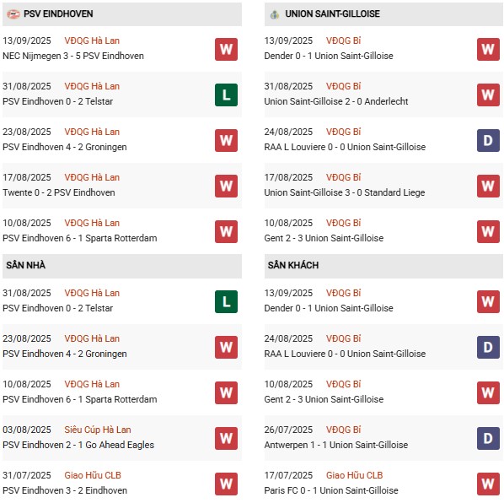The height and width of the screenshot is (503, 504).
Task: Click the PSV Eindhoven header title
Action: [x=58, y=14]
